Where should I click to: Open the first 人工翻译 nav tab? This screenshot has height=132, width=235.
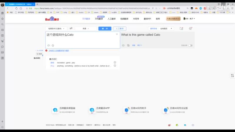112,19
